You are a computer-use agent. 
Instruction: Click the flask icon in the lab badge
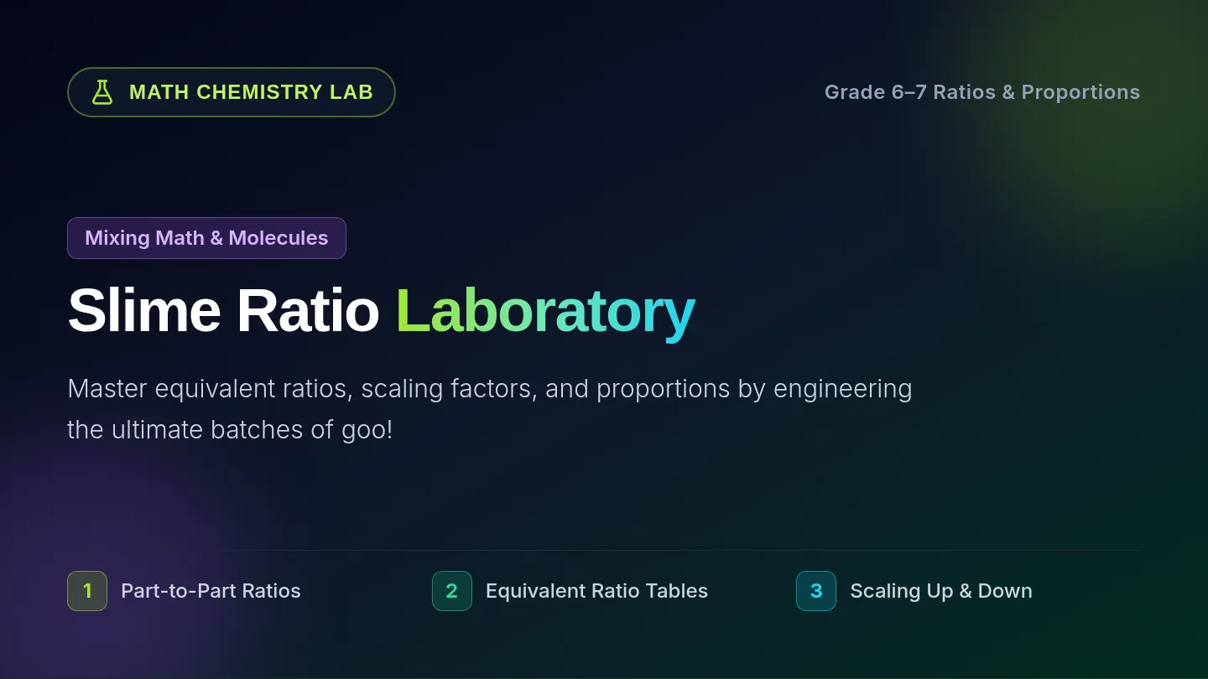pos(102,92)
